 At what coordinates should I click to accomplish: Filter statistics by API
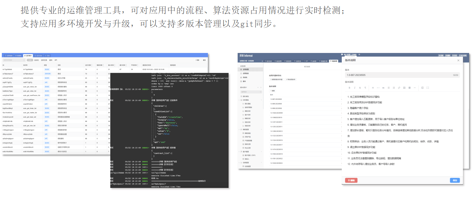click(56, 60)
